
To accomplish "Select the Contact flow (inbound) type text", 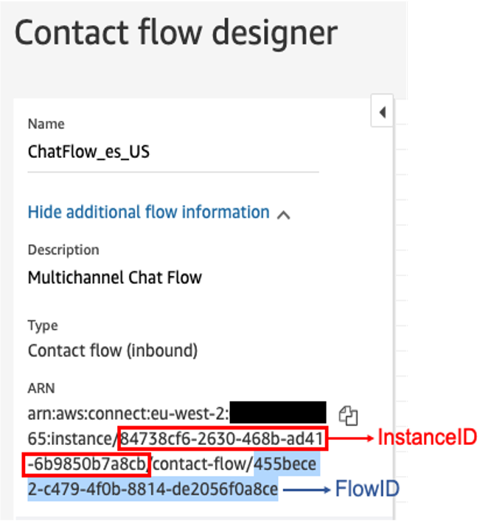I will click(x=113, y=351).
